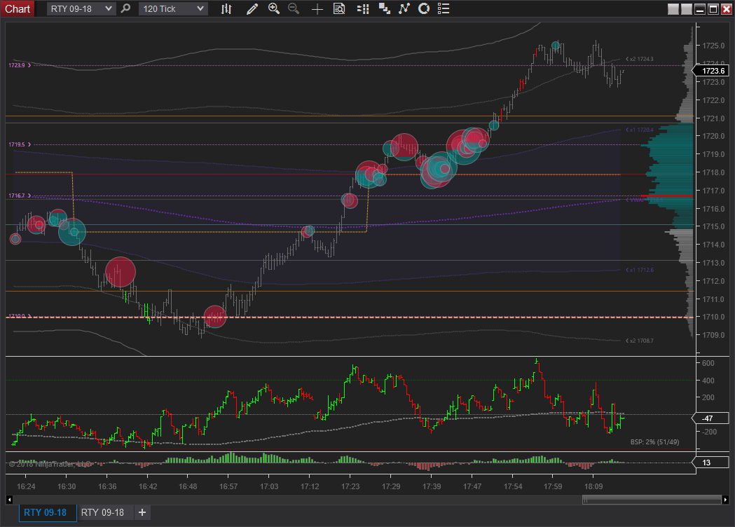Viewport: 735px width, 527px height.
Task: Toggle the Chart Trader icon
Action: click(x=363, y=8)
